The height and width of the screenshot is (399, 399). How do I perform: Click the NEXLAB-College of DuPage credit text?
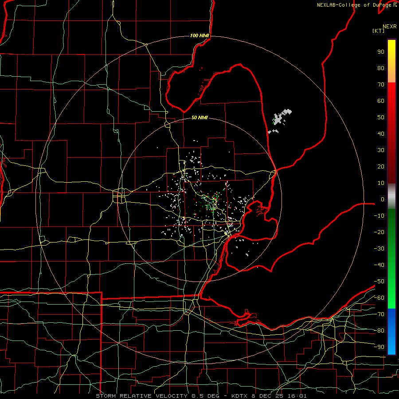point(356,5)
